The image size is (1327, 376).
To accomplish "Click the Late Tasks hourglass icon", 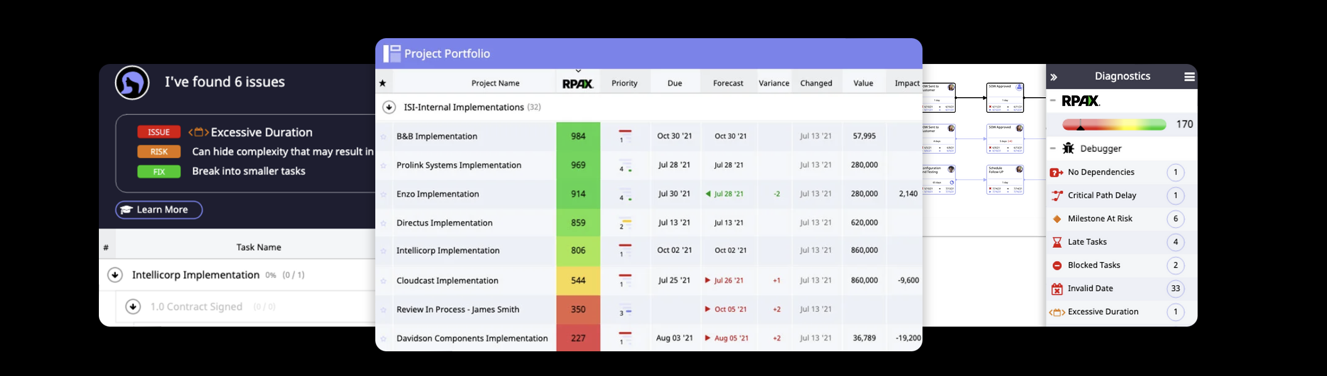I will (1057, 242).
